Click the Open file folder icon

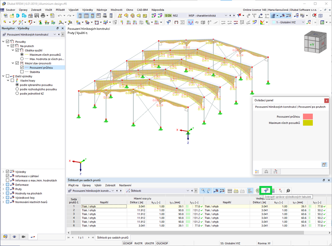coord(12,15)
